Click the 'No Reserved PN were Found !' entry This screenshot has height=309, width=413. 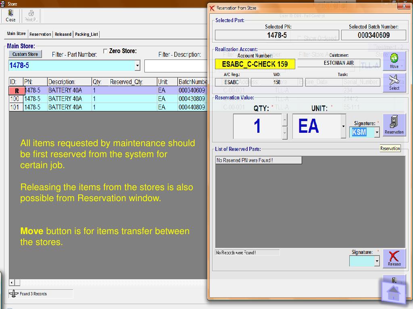[x=259, y=160]
